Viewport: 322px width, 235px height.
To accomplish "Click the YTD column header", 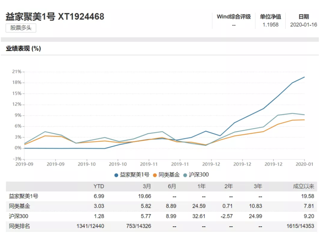I will 99,186.
